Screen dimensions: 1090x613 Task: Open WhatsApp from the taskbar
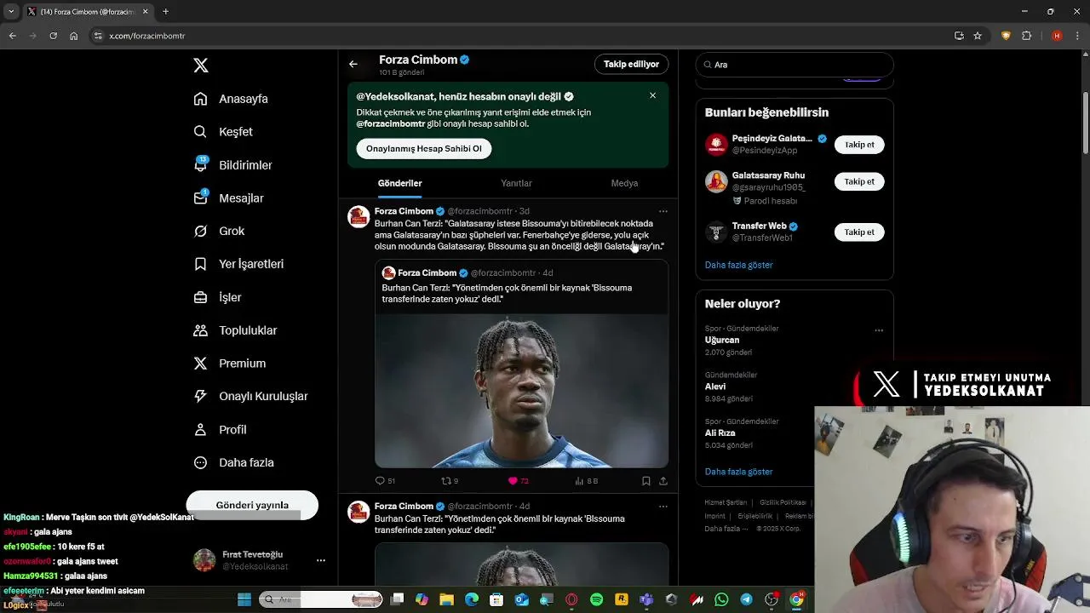point(721,599)
